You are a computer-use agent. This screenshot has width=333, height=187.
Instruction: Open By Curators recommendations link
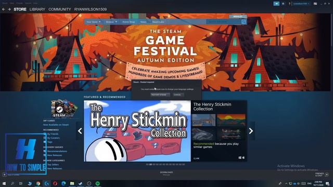point(53,138)
